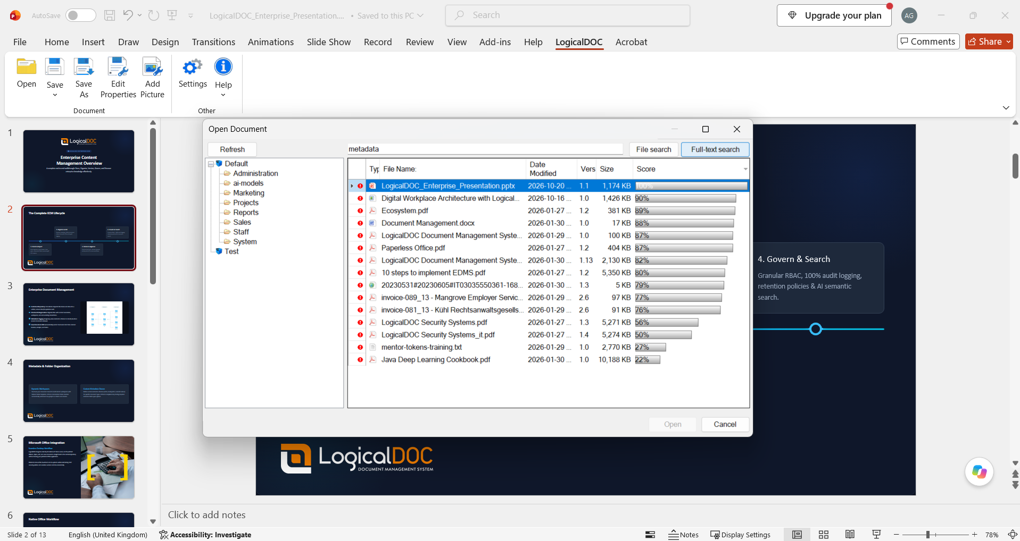Collapse the Default folder tree node

(211, 164)
